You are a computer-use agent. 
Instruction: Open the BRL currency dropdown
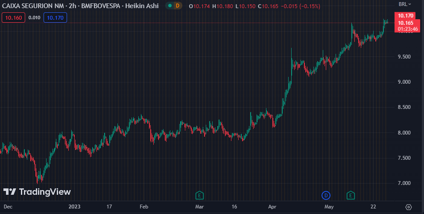405,4
